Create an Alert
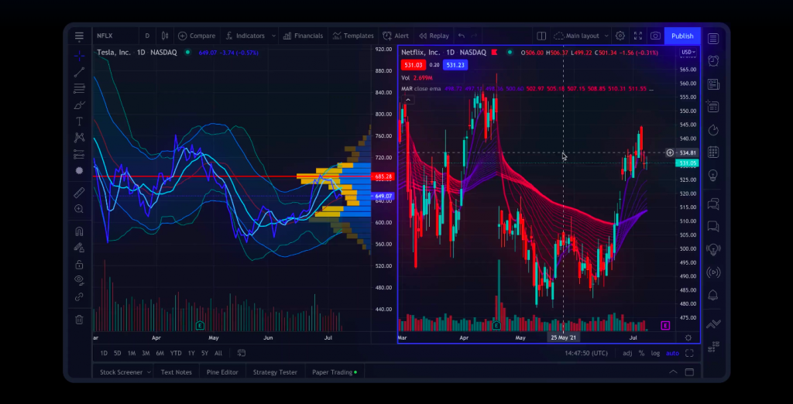This screenshot has height=404, width=793. point(396,36)
